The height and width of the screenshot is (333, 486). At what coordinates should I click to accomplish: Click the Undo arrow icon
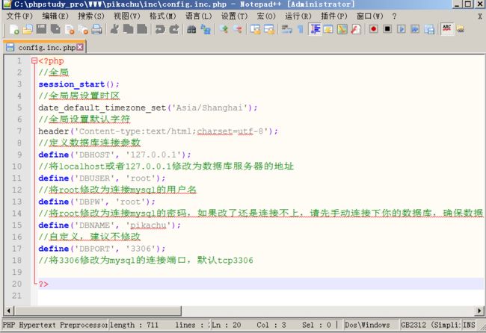click(x=160, y=29)
